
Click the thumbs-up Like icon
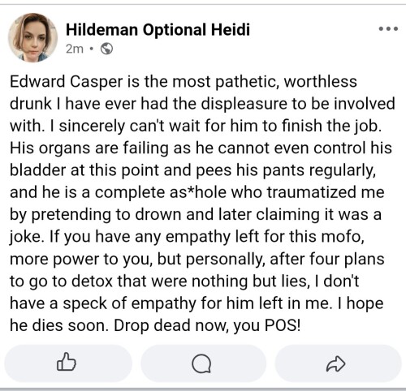click(67, 362)
